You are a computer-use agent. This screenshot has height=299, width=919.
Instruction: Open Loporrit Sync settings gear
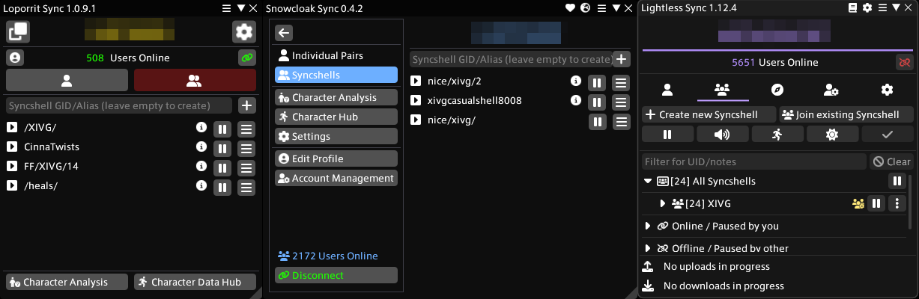click(x=243, y=32)
